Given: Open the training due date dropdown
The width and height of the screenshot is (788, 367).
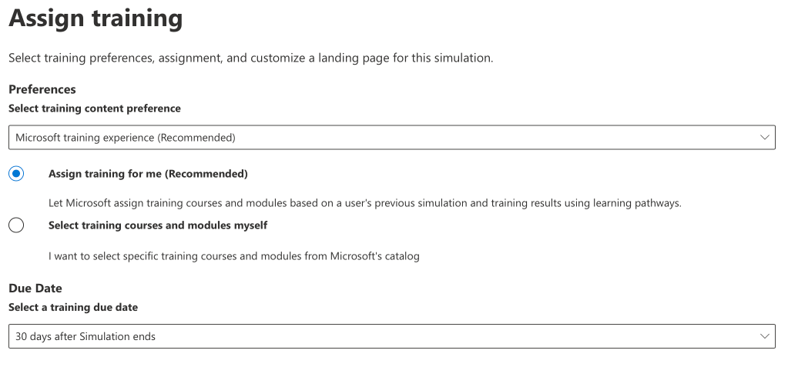Looking at the screenshot, I should coord(391,336).
